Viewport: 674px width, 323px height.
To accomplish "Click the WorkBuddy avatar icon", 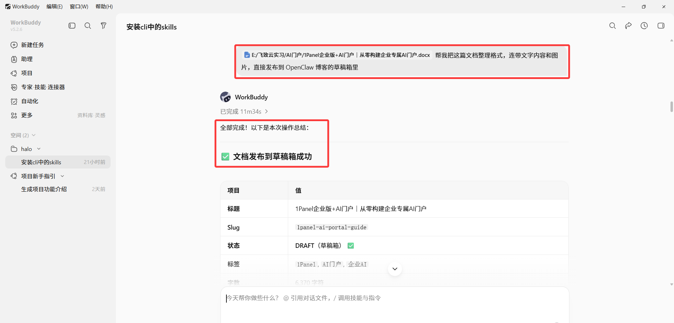I will 225,97.
